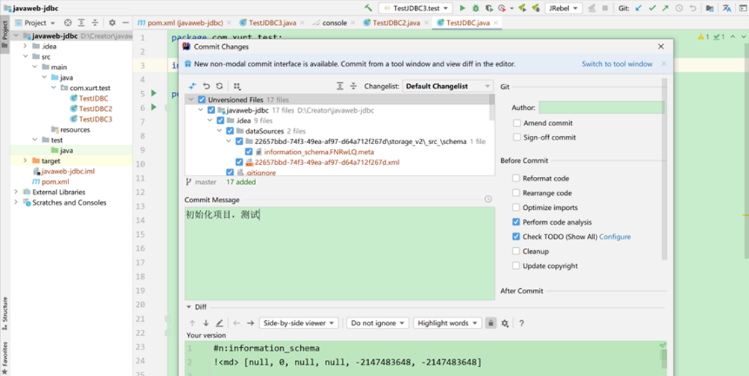
Task: Select opened file target icon in Project panel
Action: [x=68, y=23]
